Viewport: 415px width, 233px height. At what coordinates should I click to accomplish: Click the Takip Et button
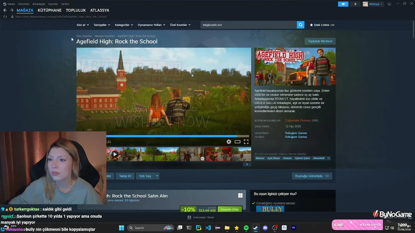click(125, 176)
